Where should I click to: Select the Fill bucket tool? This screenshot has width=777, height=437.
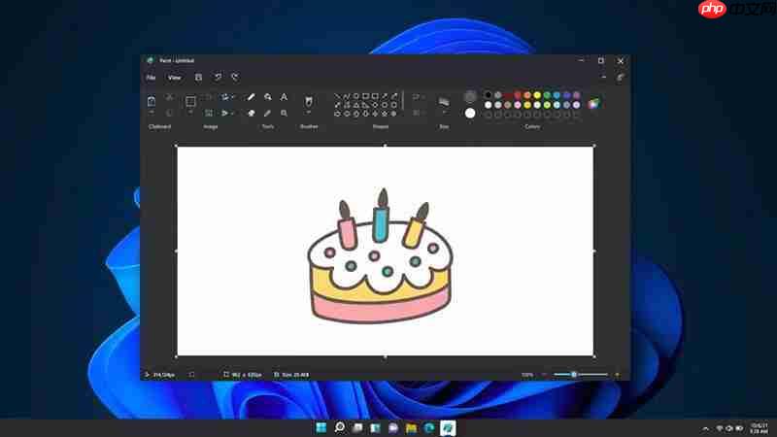268,97
